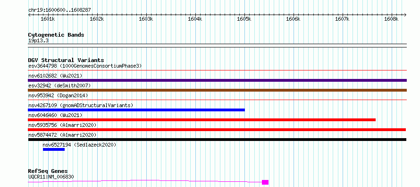Select the magenta UQCR11 exon block
Image resolution: width=420 pixels, height=187 pixels.
coord(265,182)
